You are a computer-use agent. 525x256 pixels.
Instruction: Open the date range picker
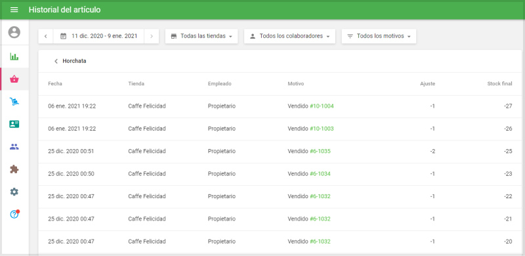(x=99, y=36)
